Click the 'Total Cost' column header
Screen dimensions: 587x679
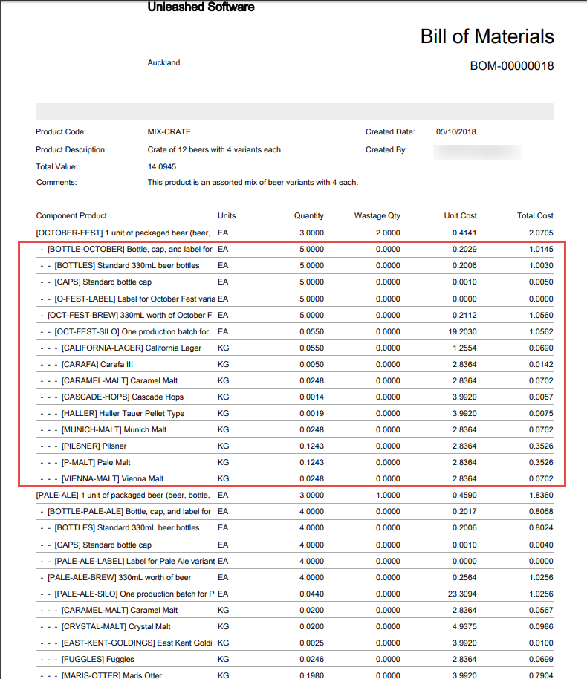535,215
